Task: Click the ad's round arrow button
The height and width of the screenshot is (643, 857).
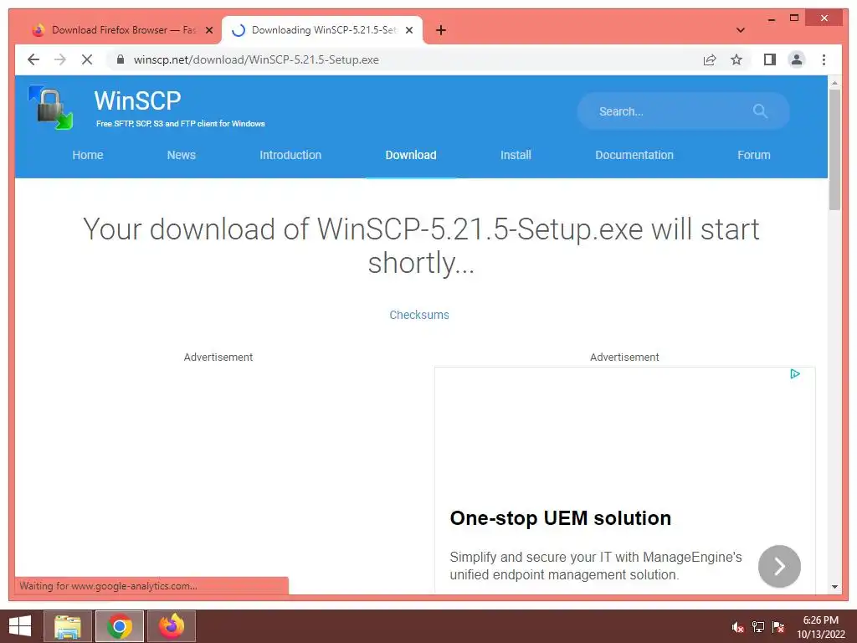Action: [779, 566]
